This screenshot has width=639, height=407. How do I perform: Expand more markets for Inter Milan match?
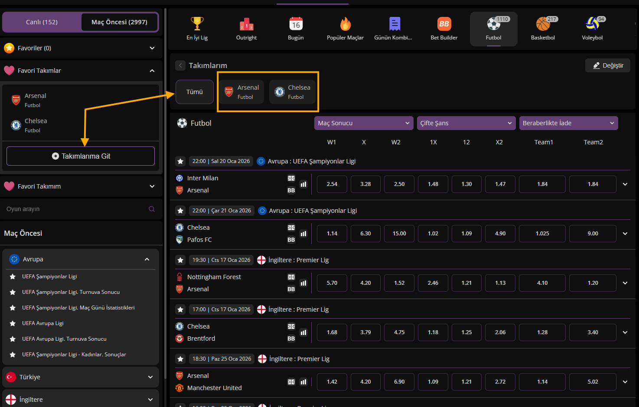625,184
